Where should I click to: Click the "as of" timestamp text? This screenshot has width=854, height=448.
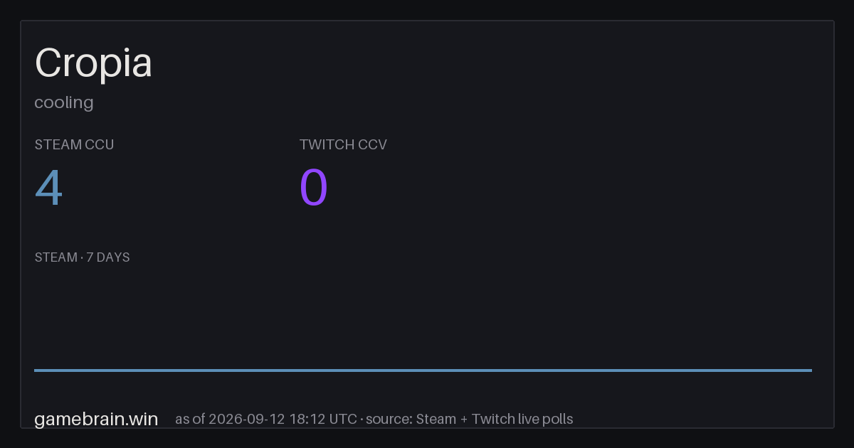pos(266,419)
